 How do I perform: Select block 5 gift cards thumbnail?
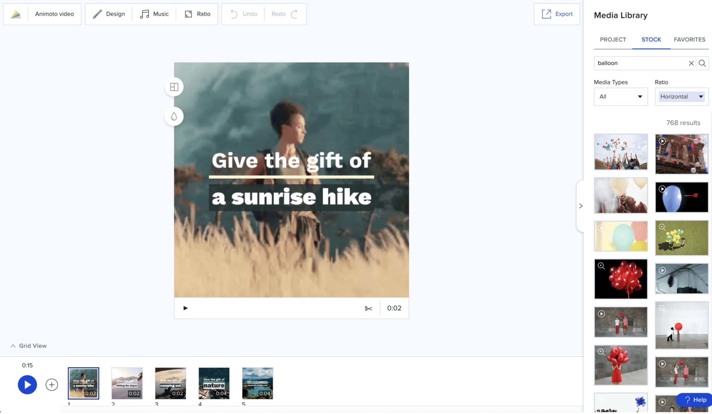pos(257,383)
